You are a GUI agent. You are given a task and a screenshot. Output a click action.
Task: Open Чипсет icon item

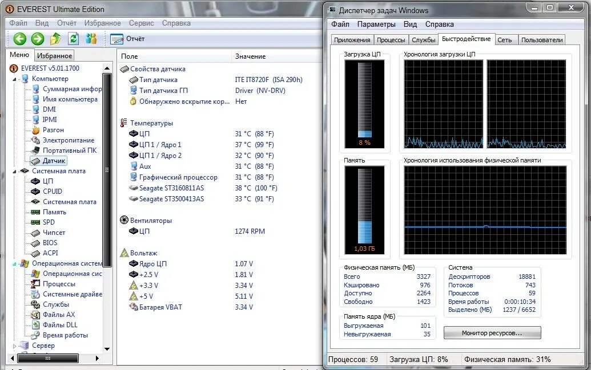[35, 233]
